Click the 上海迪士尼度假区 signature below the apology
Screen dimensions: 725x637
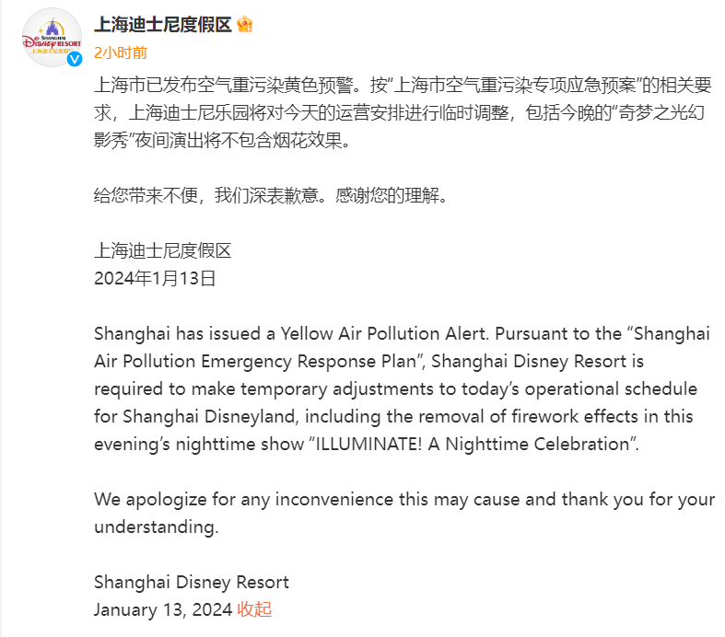[x=162, y=250]
